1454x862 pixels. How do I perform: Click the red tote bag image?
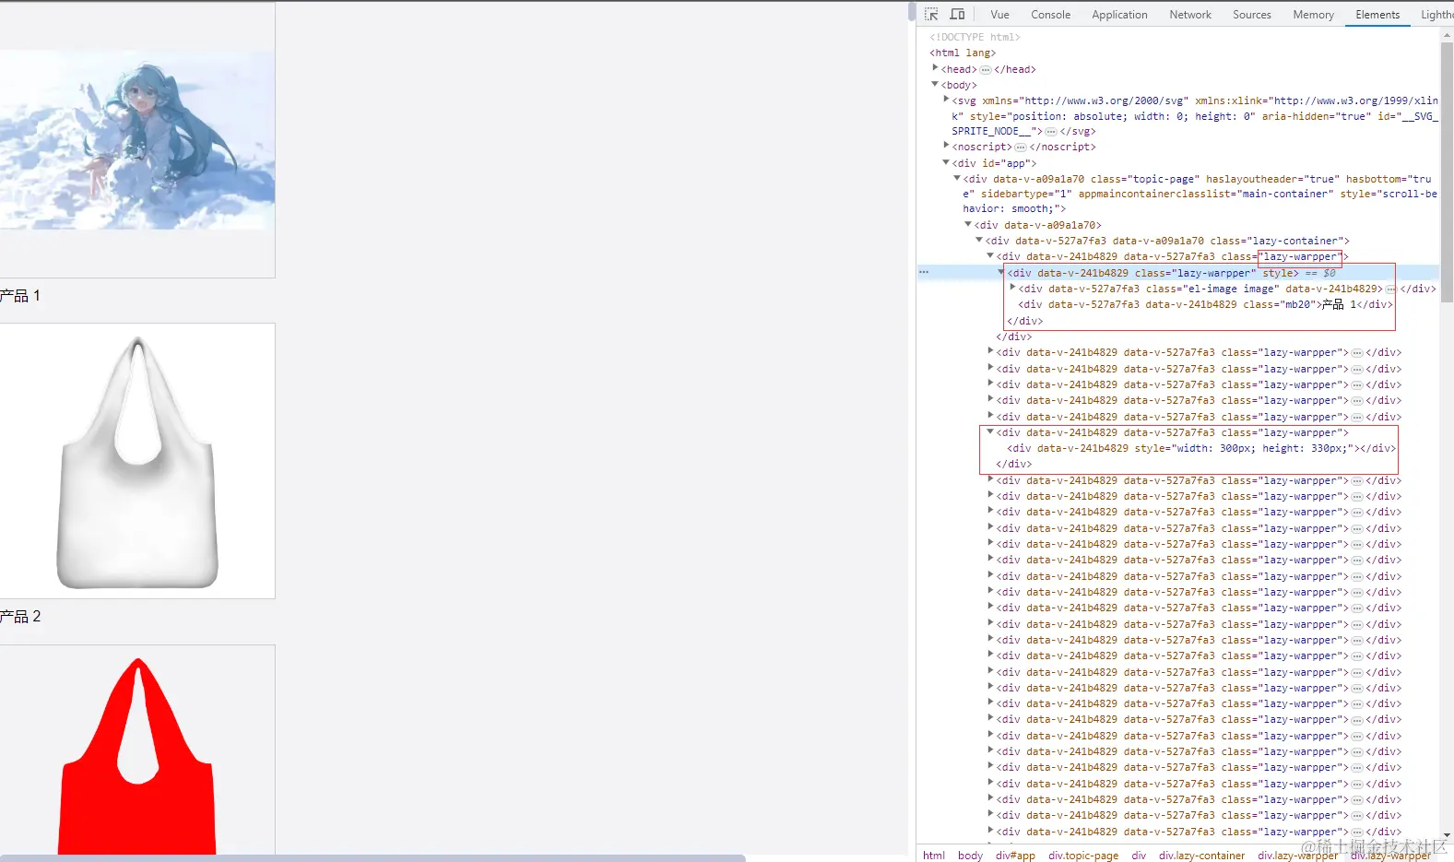(137, 750)
